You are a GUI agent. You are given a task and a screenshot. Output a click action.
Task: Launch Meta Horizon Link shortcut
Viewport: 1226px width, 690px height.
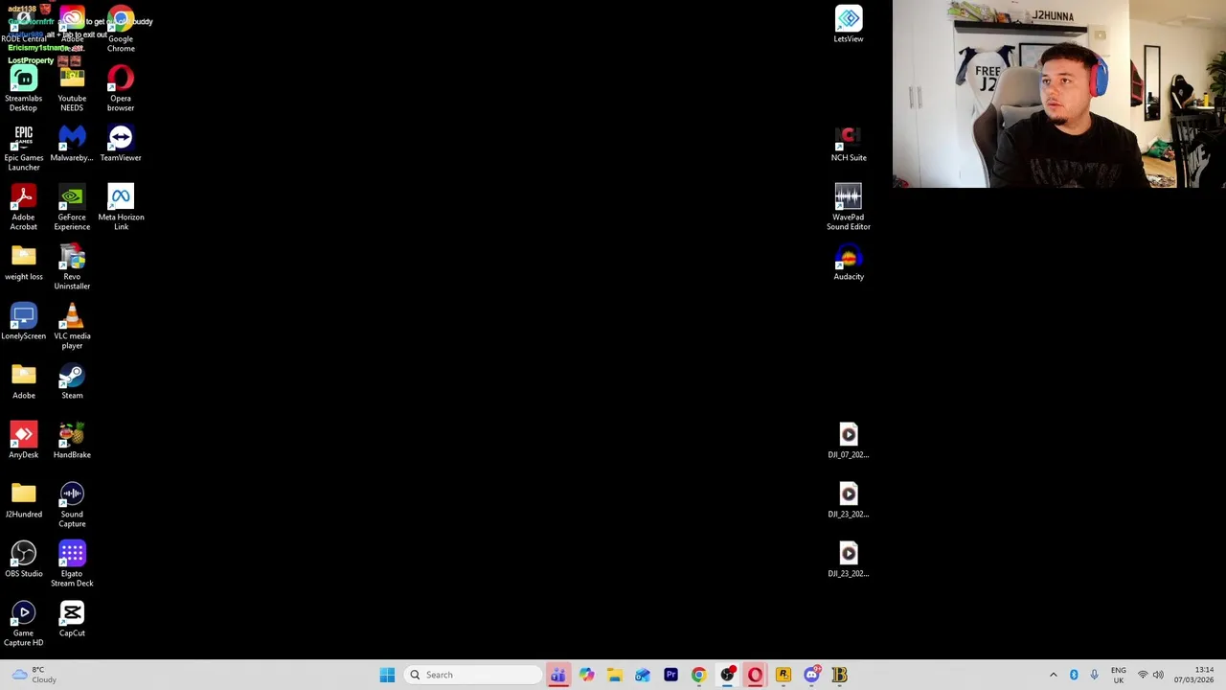121,208
